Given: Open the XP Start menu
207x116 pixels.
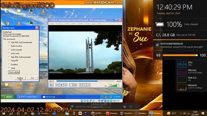Looking at the screenshot, I should (8, 97).
